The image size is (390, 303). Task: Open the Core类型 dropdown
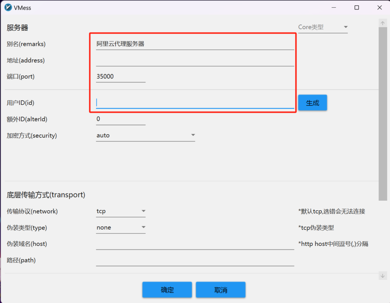(323, 27)
